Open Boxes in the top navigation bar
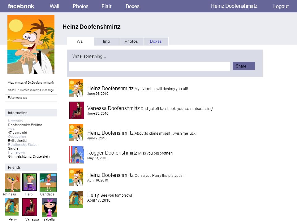The width and height of the screenshot is (297, 223). [x=132, y=6]
